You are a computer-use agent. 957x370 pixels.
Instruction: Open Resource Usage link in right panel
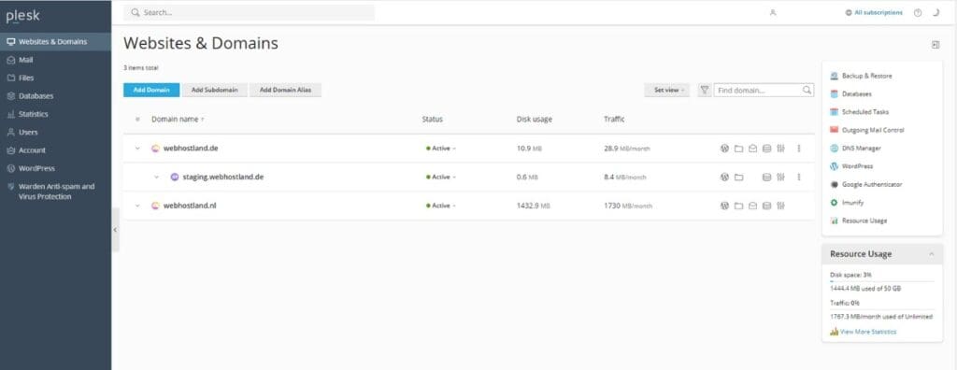864,221
